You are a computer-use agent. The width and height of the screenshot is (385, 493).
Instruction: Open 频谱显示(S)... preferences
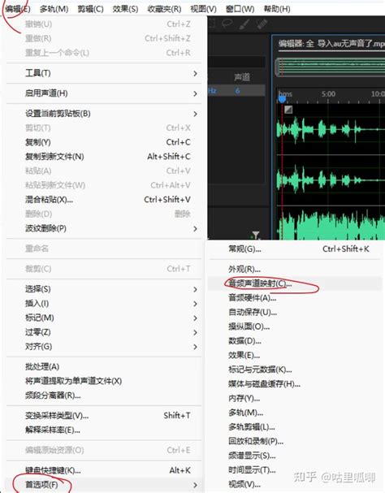click(294, 456)
